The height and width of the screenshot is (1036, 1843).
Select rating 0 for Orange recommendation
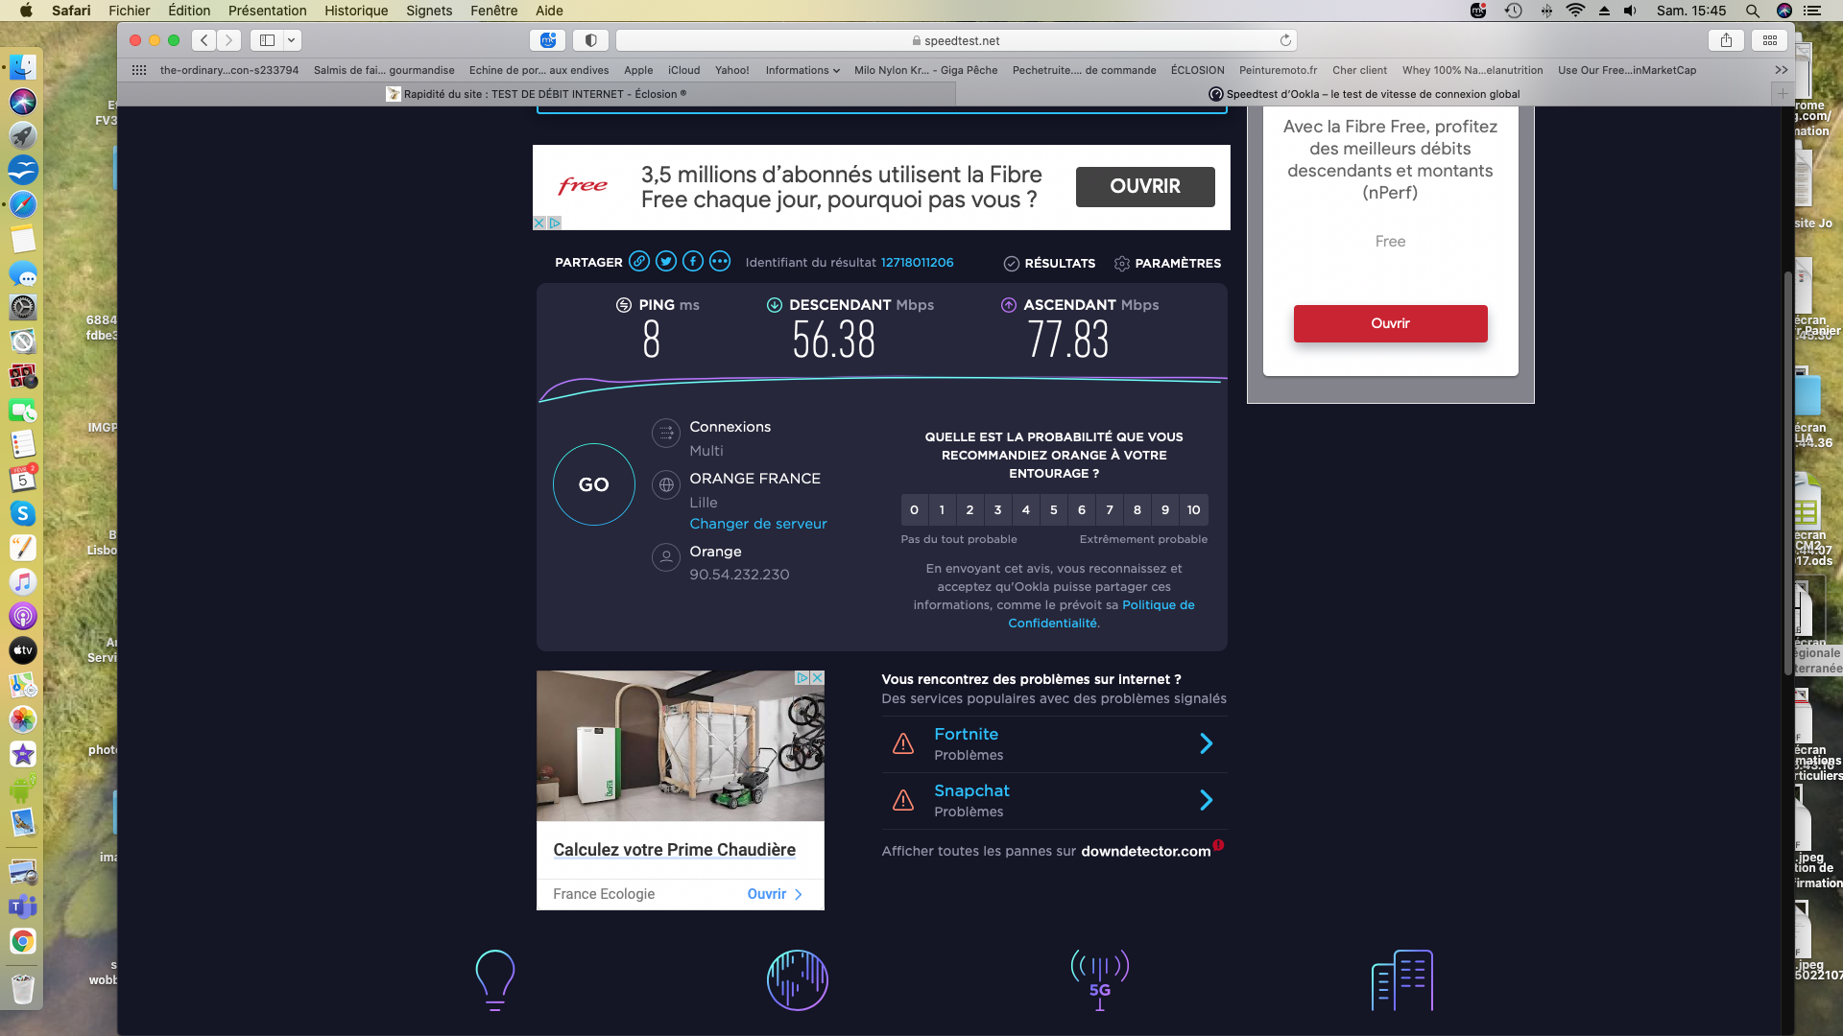point(914,509)
